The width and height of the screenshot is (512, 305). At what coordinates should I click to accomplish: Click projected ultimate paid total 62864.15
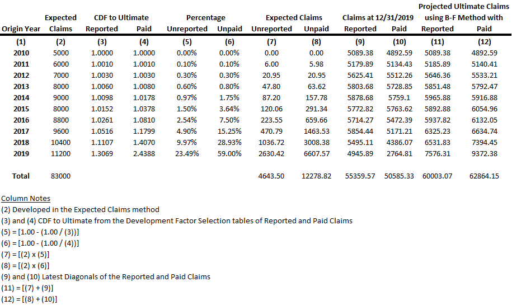click(x=484, y=176)
